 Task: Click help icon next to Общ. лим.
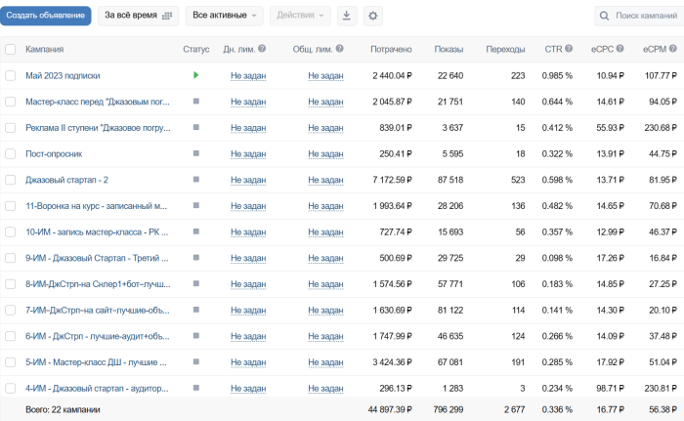(x=339, y=49)
